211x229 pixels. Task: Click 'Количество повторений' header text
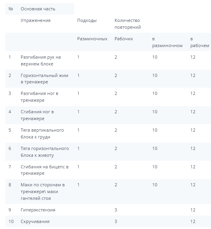pyautogui.click(x=128, y=24)
